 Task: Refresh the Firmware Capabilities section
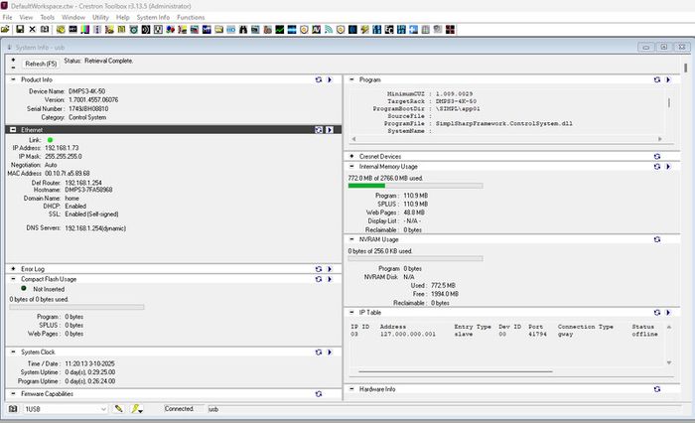click(319, 394)
